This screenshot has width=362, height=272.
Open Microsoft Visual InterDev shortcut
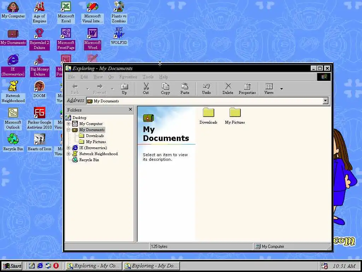click(92, 12)
